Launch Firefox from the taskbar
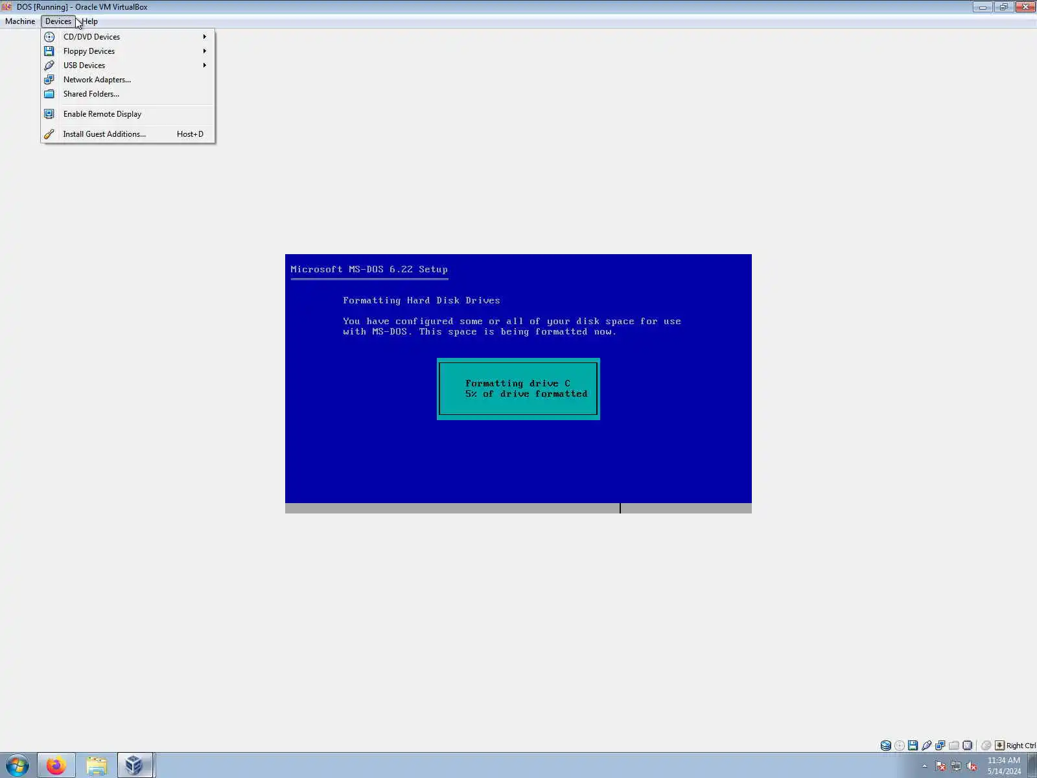The width and height of the screenshot is (1037, 778). [x=56, y=766]
